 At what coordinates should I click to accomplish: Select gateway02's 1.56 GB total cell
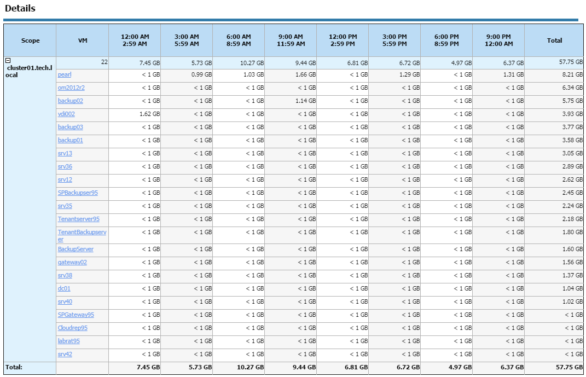pos(554,262)
